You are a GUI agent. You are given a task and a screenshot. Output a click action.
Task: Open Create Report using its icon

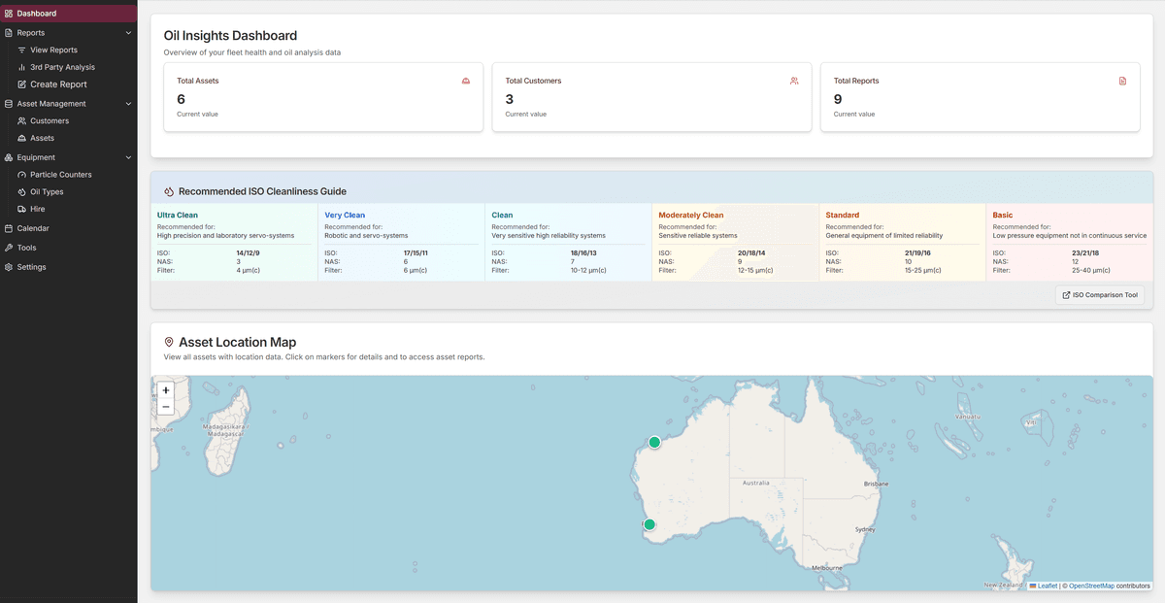(x=21, y=84)
